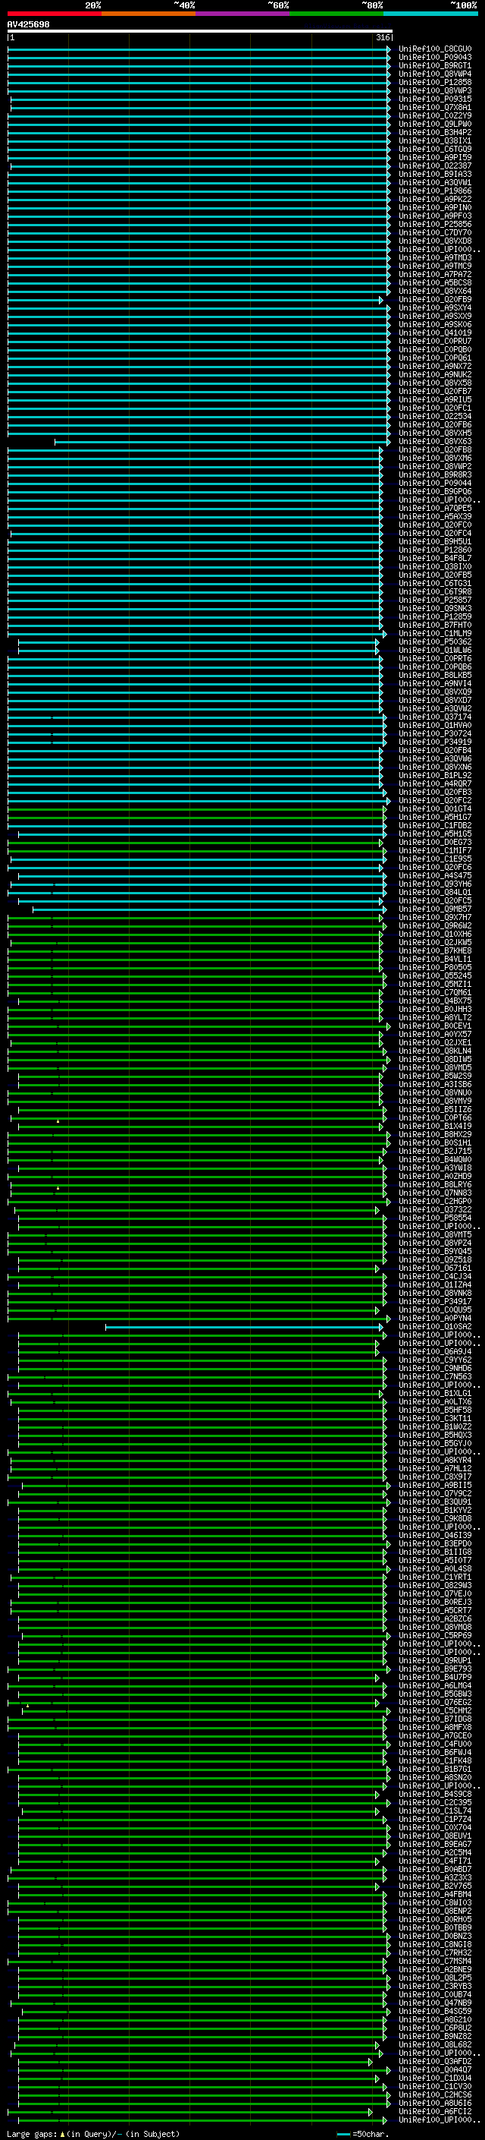Select UniRef100_B3H4P2 entry
The height and width of the screenshot is (2140, 485).
point(434,132)
